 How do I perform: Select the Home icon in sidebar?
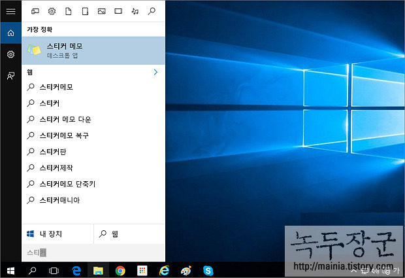pyautogui.click(x=10, y=33)
